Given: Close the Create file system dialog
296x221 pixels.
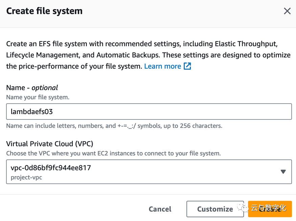Looking at the screenshot, I should click(287, 11).
